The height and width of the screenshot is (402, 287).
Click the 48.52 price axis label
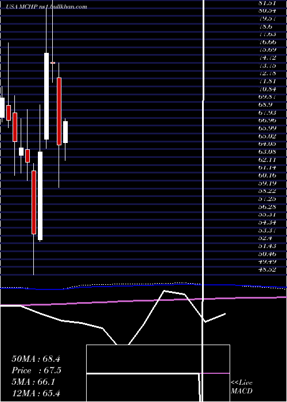point(267,269)
